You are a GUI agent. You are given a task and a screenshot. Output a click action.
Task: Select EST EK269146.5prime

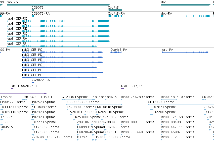click(110, 112)
